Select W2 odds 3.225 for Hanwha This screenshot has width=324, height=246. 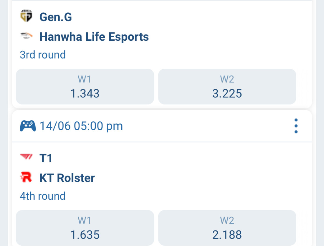(227, 87)
